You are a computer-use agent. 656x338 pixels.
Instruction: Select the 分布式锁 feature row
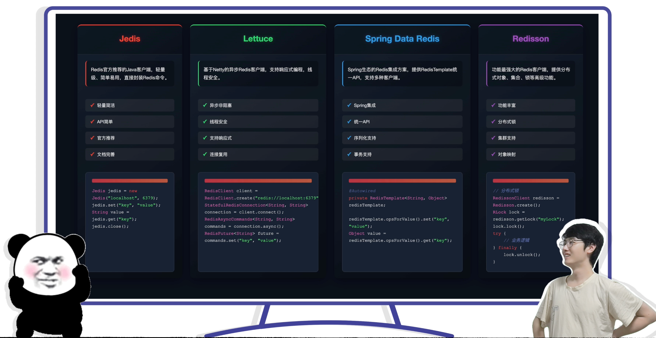point(530,122)
